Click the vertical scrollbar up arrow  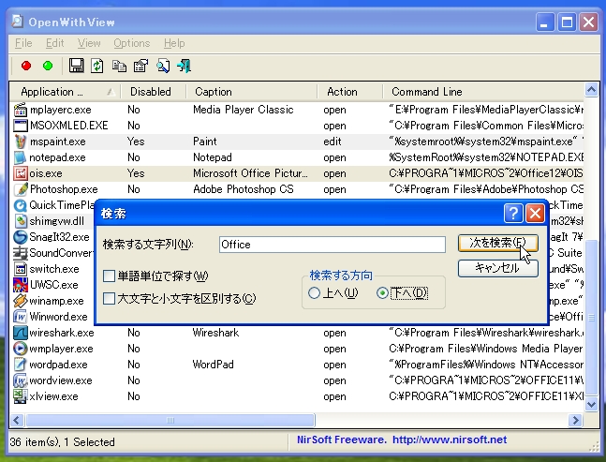(591, 90)
